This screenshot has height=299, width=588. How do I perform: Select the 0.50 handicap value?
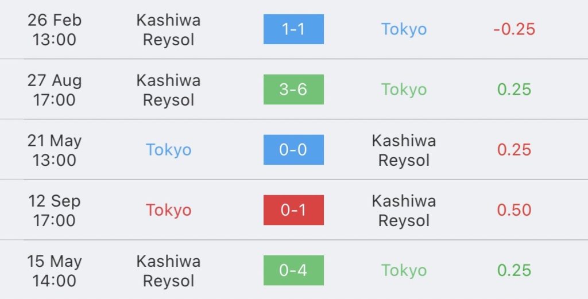514,210
